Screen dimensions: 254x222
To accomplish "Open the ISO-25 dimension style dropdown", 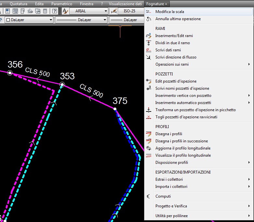I will [131, 11].
